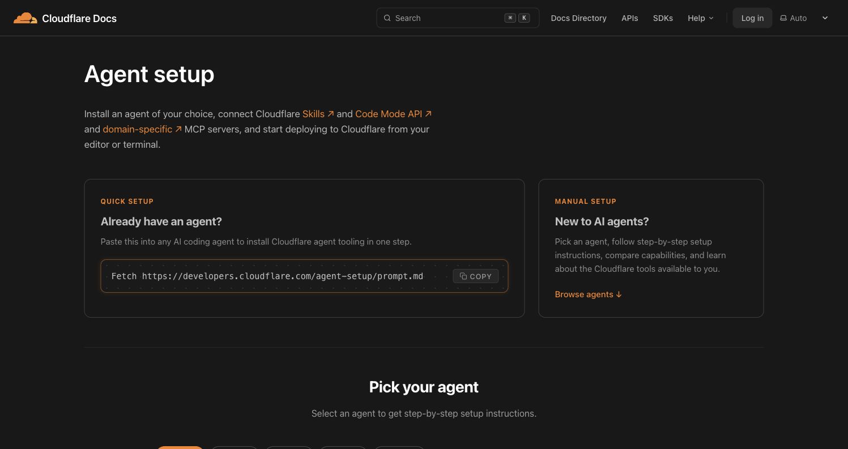Click the 'Already have an agent?' heading

point(161,221)
